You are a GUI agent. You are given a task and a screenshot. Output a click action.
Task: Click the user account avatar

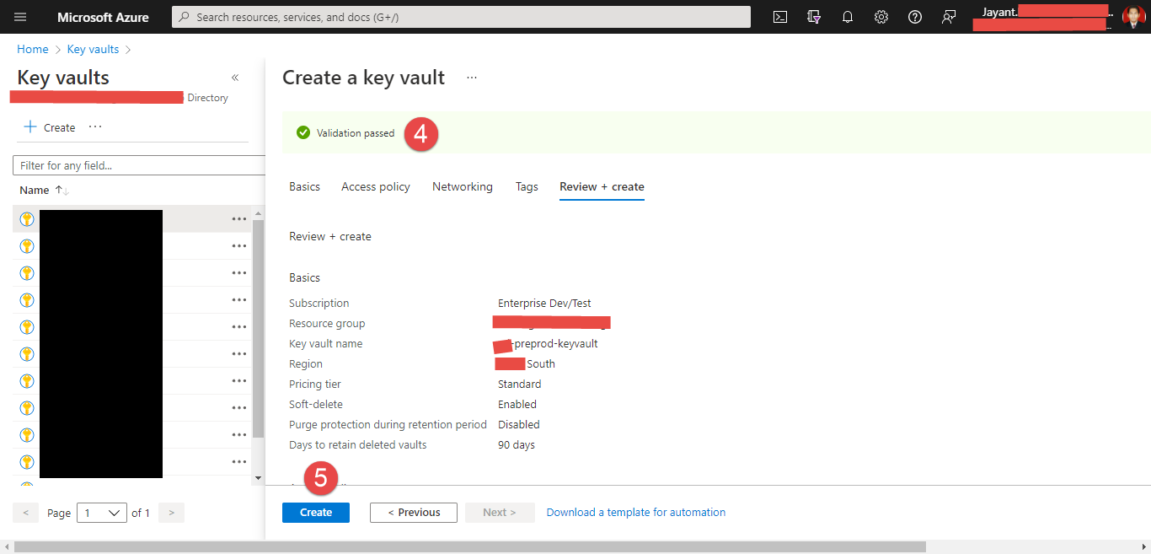click(x=1132, y=17)
